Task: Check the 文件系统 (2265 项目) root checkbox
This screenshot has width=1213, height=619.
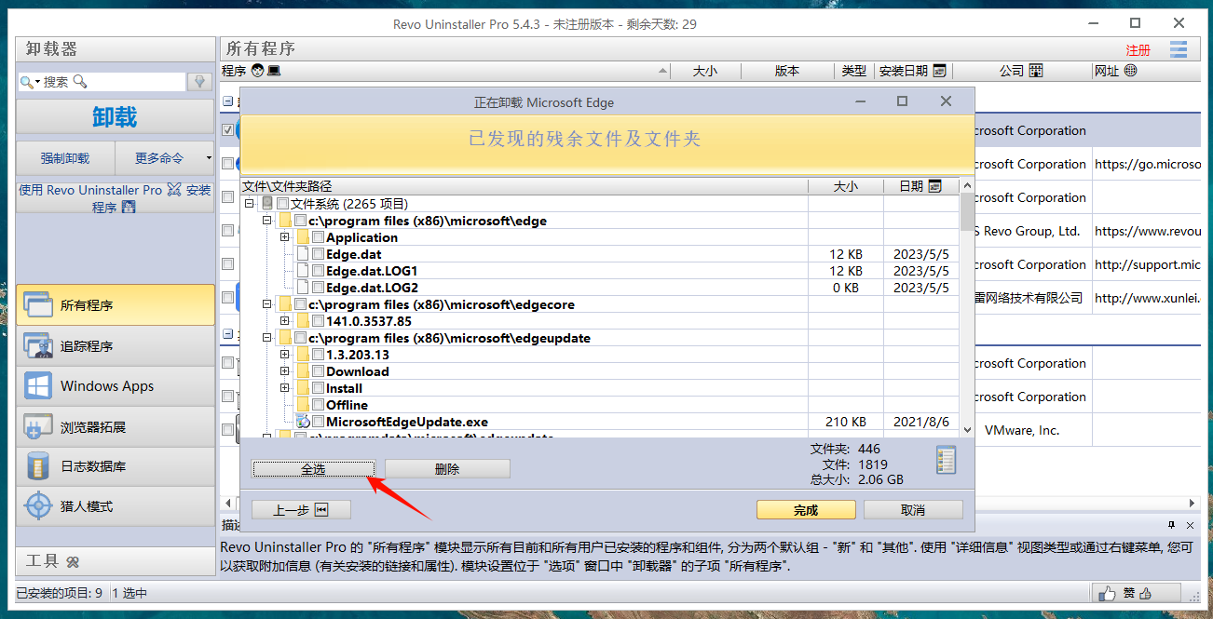Action: pos(282,204)
